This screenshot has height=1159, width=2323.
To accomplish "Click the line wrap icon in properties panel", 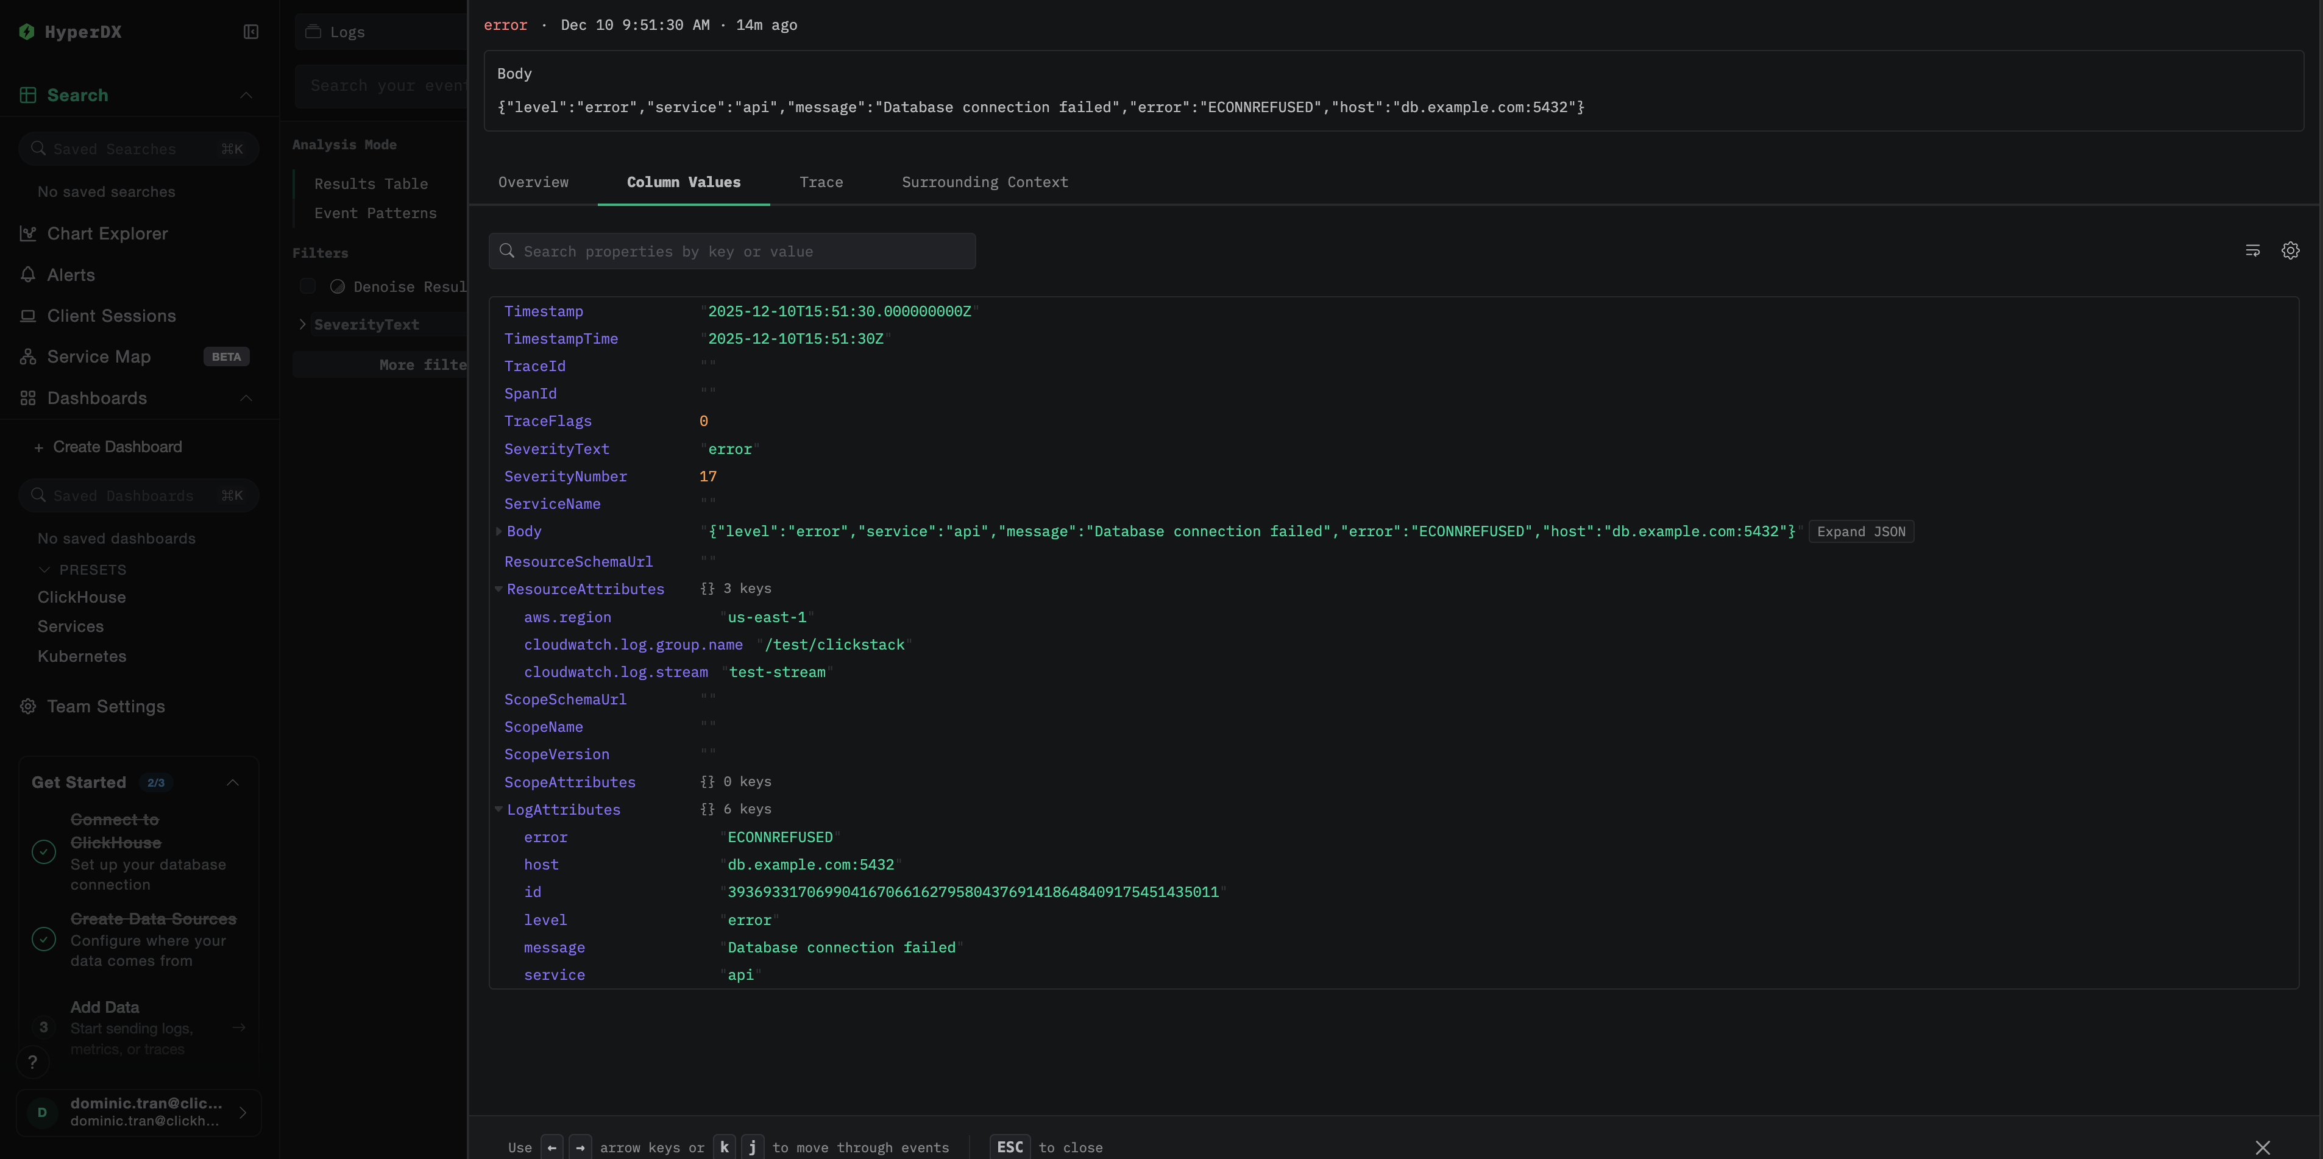I will (x=2252, y=250).
